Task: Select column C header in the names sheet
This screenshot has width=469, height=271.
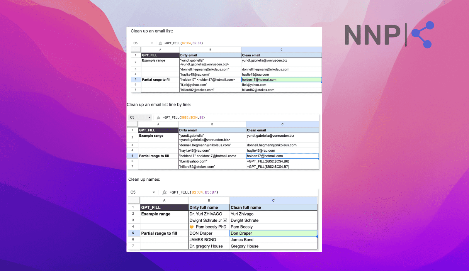Action: 273,200
